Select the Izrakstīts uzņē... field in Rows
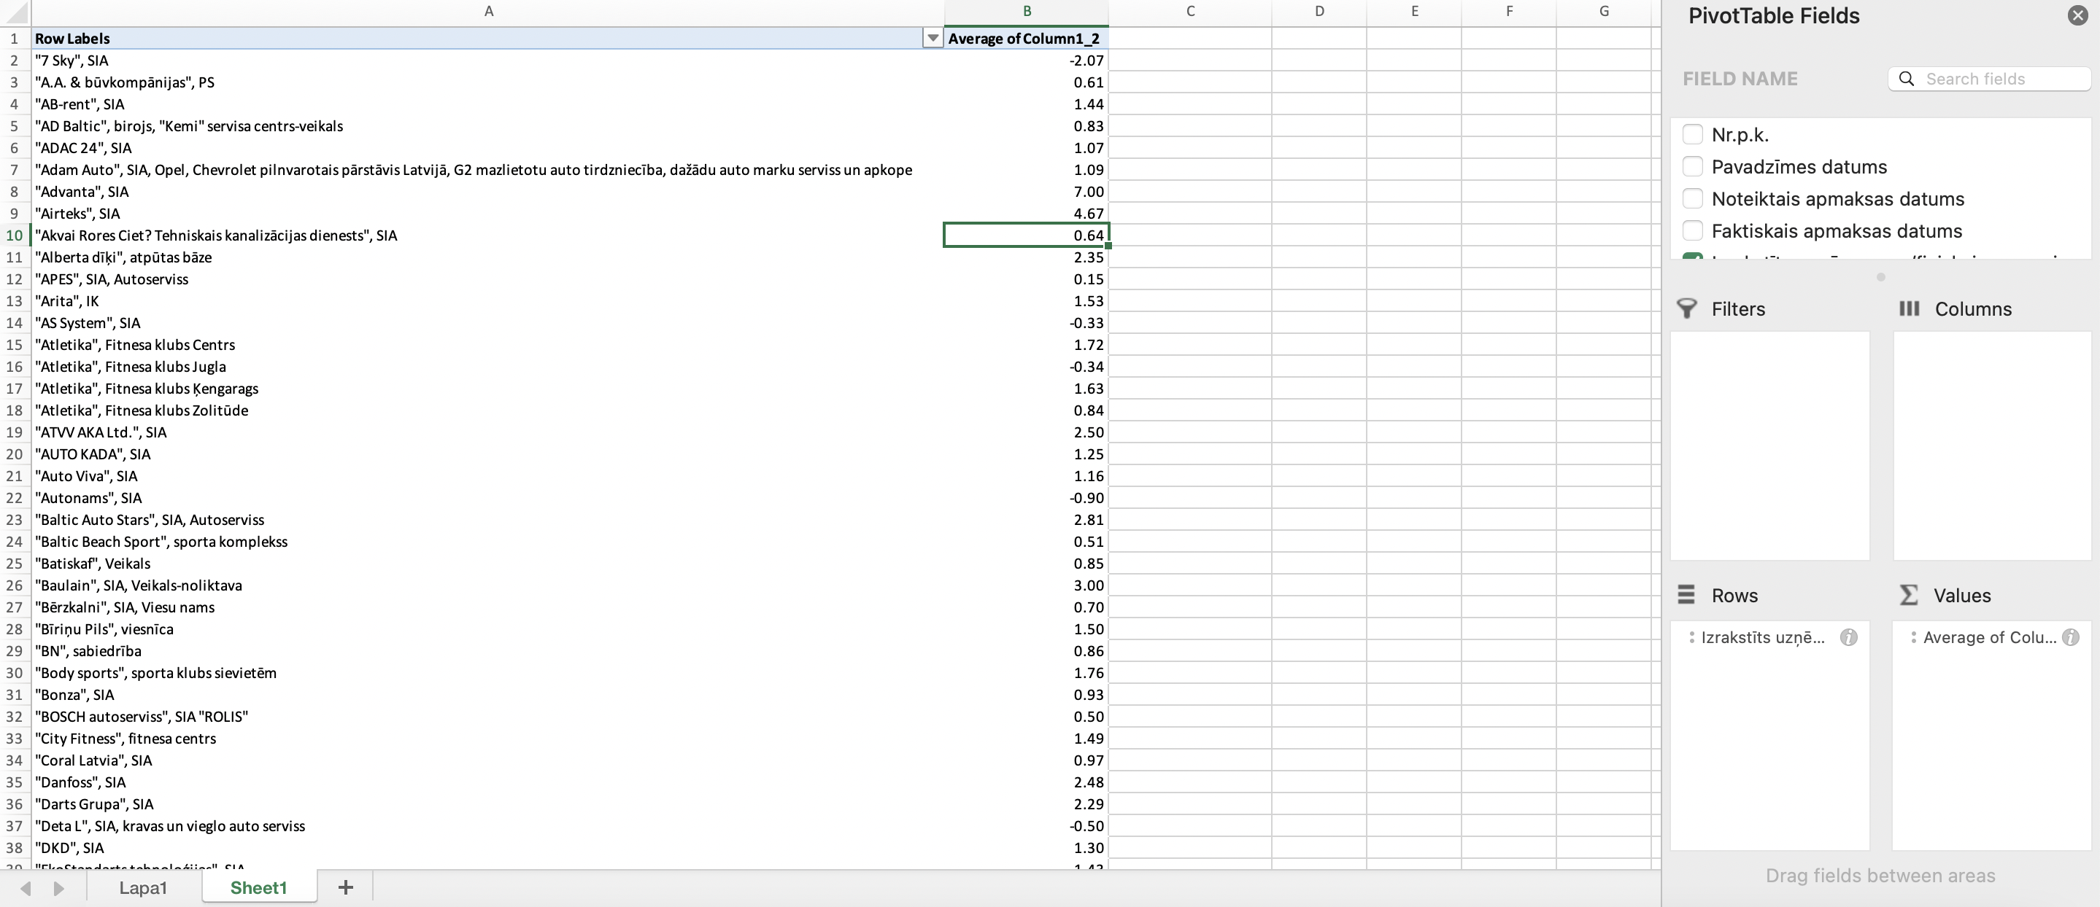 pos(1762,637)
